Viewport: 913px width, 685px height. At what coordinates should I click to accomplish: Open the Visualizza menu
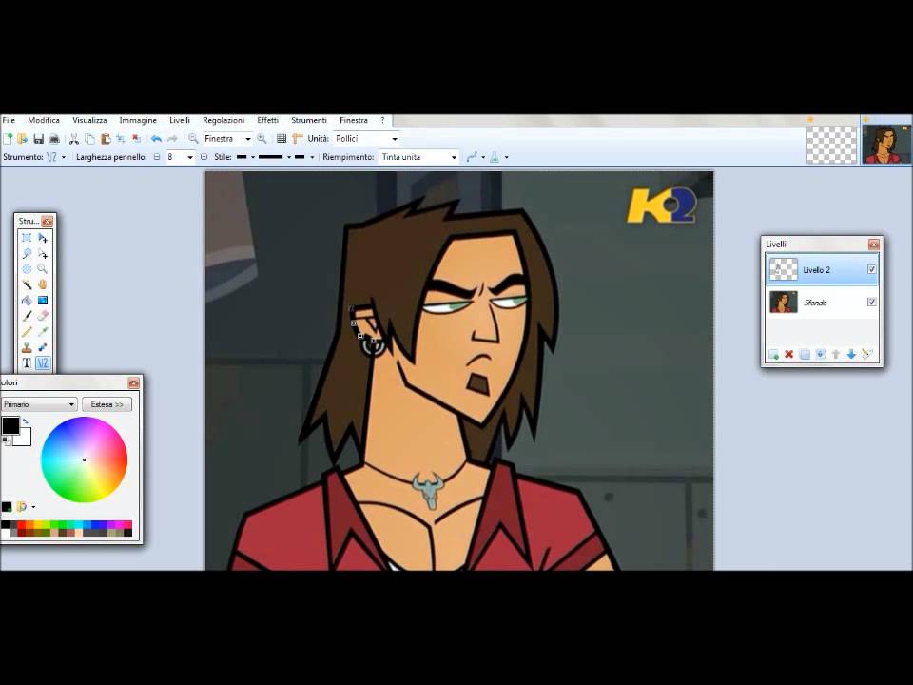pos(89,120)
